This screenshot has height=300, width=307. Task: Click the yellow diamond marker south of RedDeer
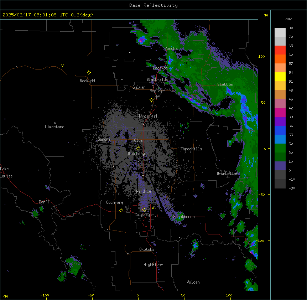tap(152, 100)
